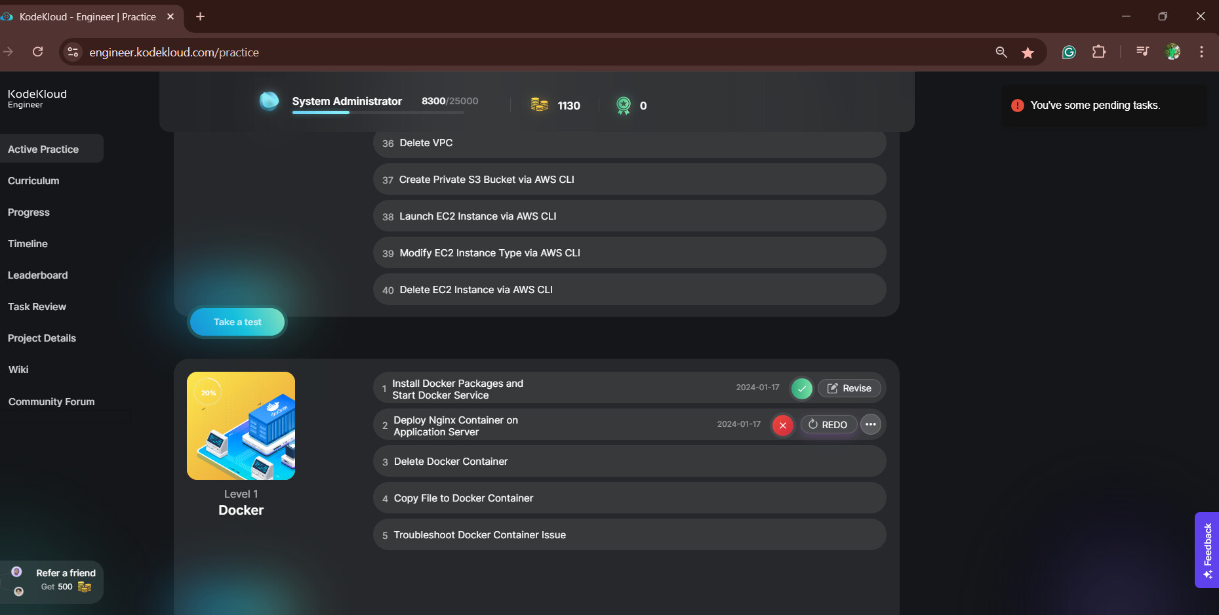Image resolution: width=1219 pixels, height=615 pixels.
Task: Minimize the browser window
Action: (x=1126, y=16)
